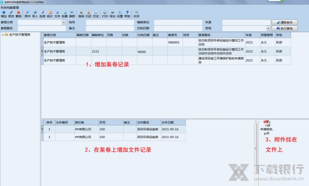Sort file list by 序号 header
Image resolution: width=309 pixels, height=186 pixels.
click(49, 122)
